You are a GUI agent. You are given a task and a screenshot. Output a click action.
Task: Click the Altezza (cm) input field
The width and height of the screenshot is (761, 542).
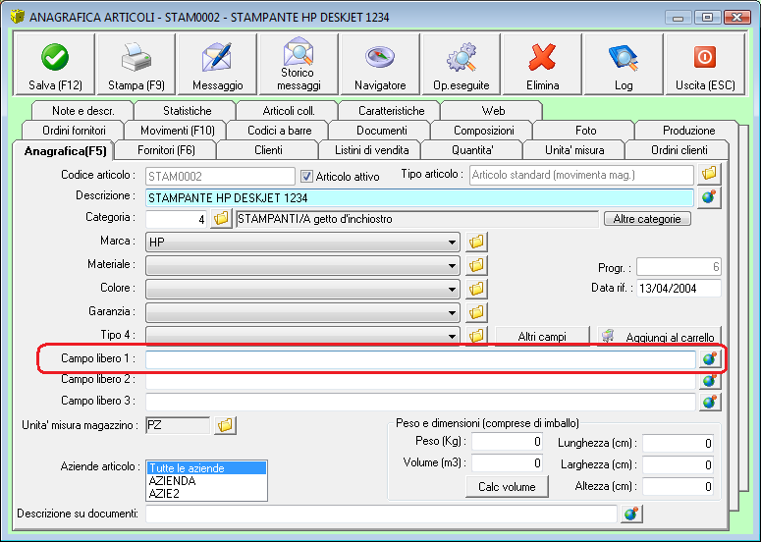[x=678, y=486]
